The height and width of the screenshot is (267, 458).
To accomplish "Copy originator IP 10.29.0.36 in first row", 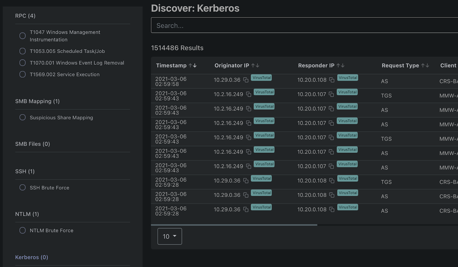I will click(x=246, y=80).
